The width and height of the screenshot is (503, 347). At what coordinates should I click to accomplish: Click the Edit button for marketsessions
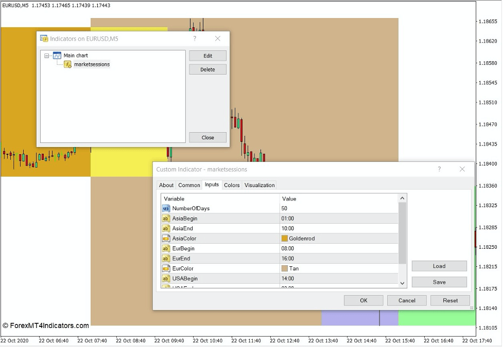[207, 56]
